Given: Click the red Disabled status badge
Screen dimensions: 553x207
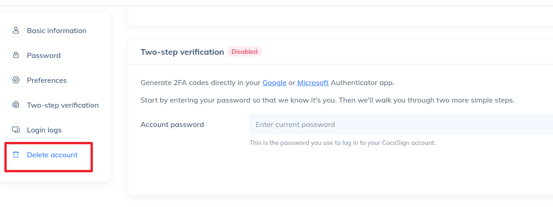Looking at the screenshot, I should click(x=244, y=52).
